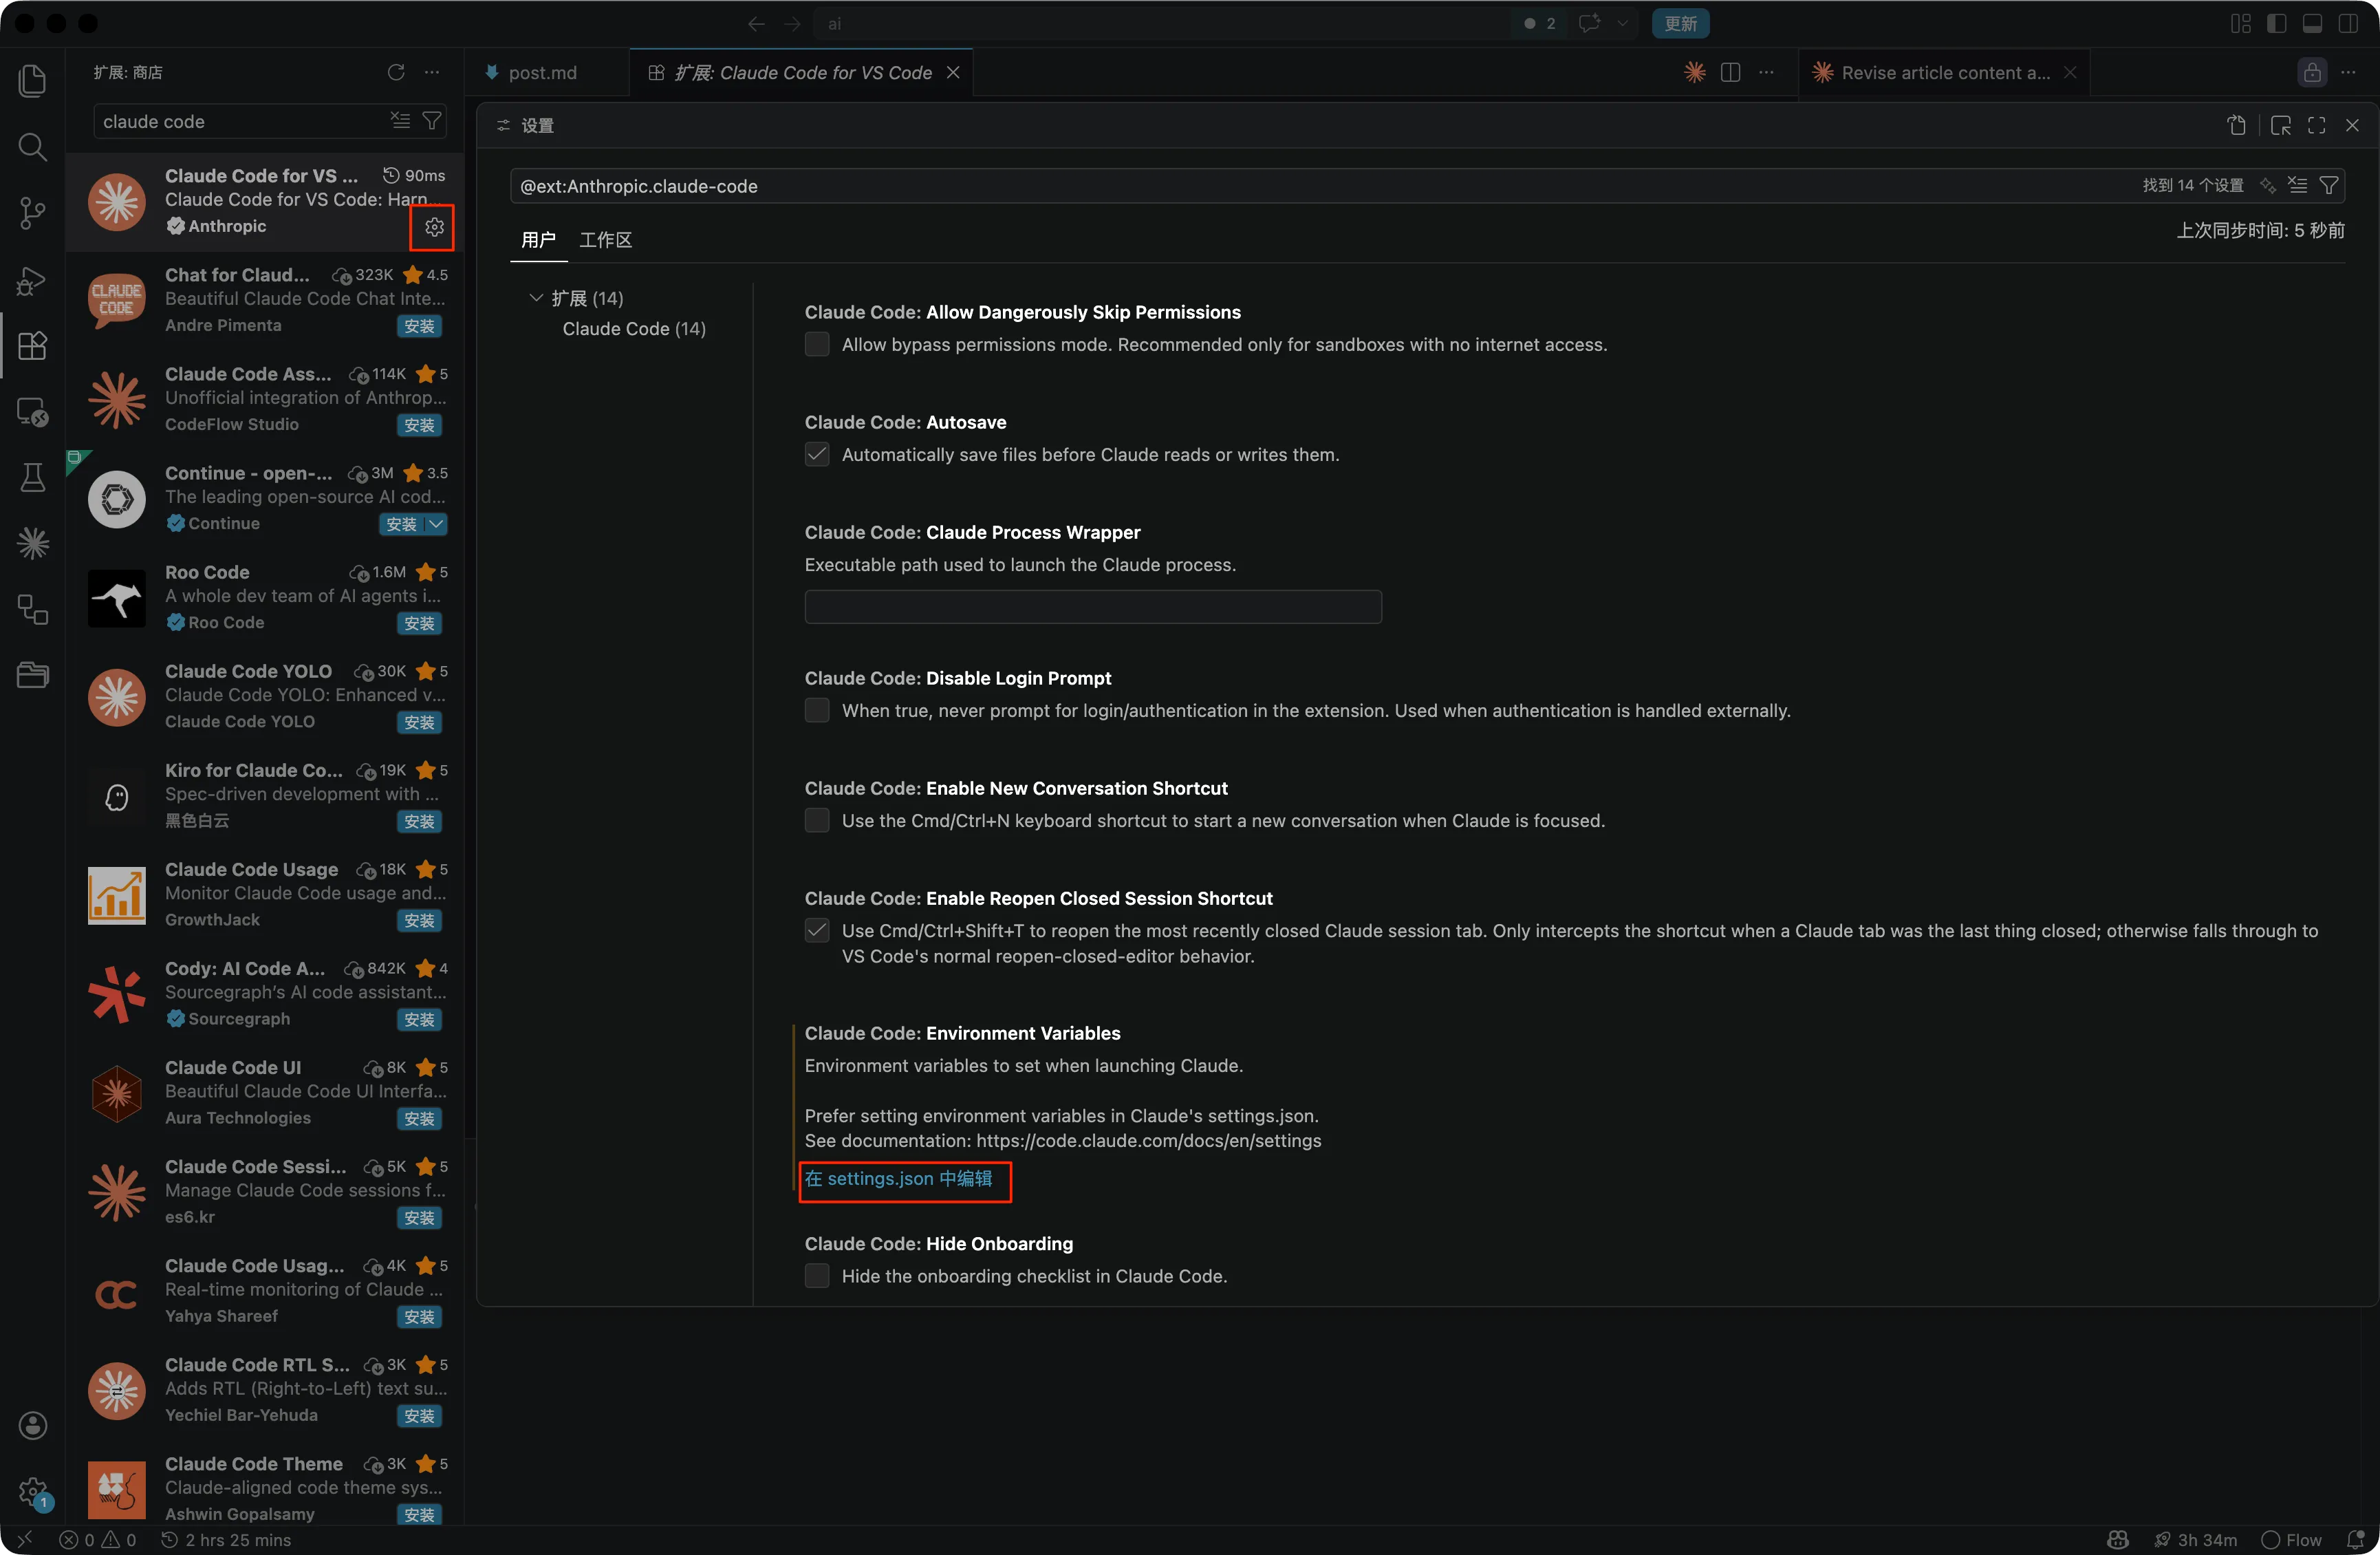This screenshot has height=1555, width=2380.
Task: Focus the extensions search box containing claude code
Action: 270,121
